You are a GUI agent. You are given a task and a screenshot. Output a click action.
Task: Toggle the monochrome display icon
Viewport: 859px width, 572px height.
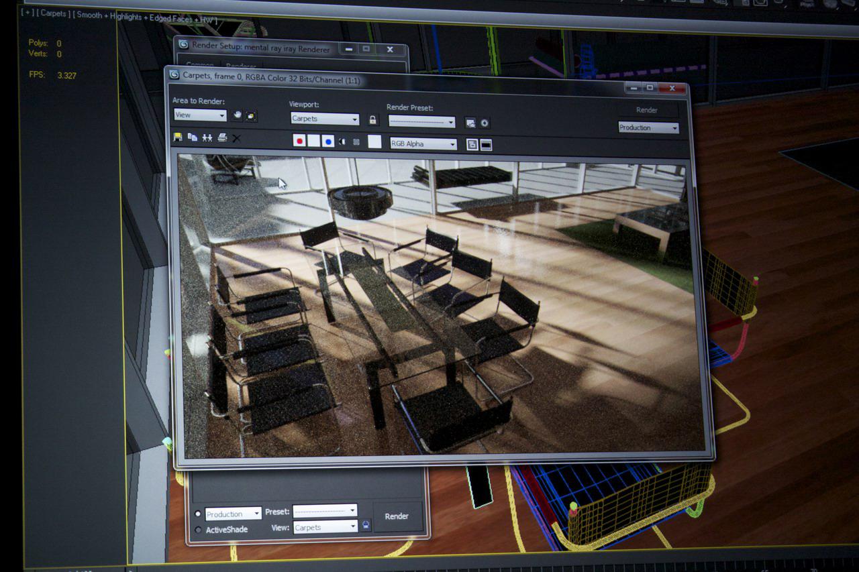tap(356, 141)
